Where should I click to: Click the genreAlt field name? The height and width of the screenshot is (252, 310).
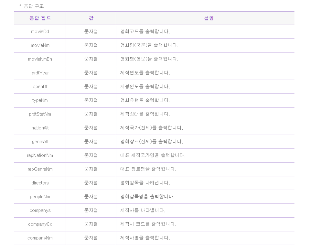[x=40, y=142]
